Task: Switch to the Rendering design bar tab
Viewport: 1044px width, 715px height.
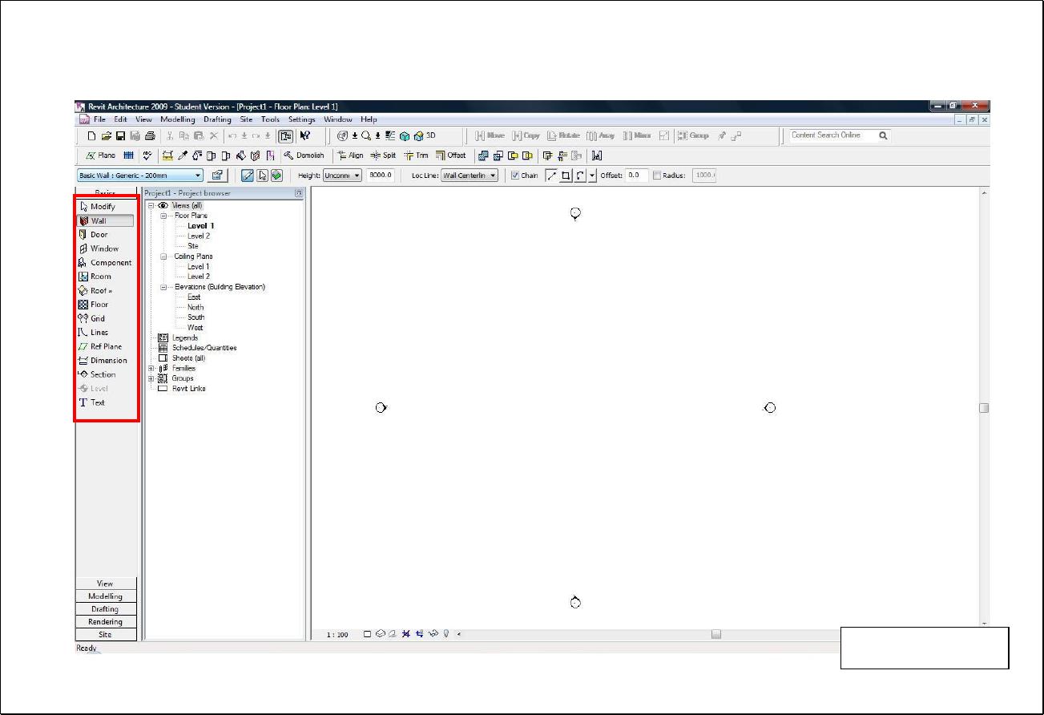Action: [x=106, y=622]
